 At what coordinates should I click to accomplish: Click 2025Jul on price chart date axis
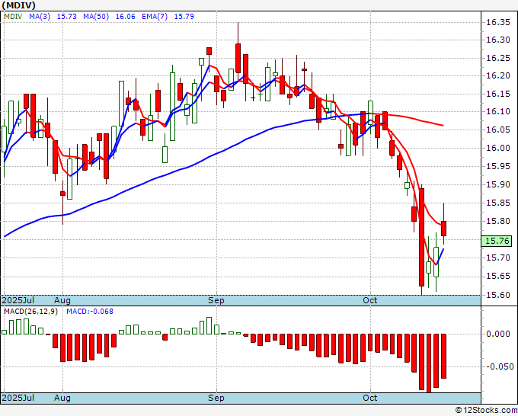pyautogui.click(x=18, y=300)
